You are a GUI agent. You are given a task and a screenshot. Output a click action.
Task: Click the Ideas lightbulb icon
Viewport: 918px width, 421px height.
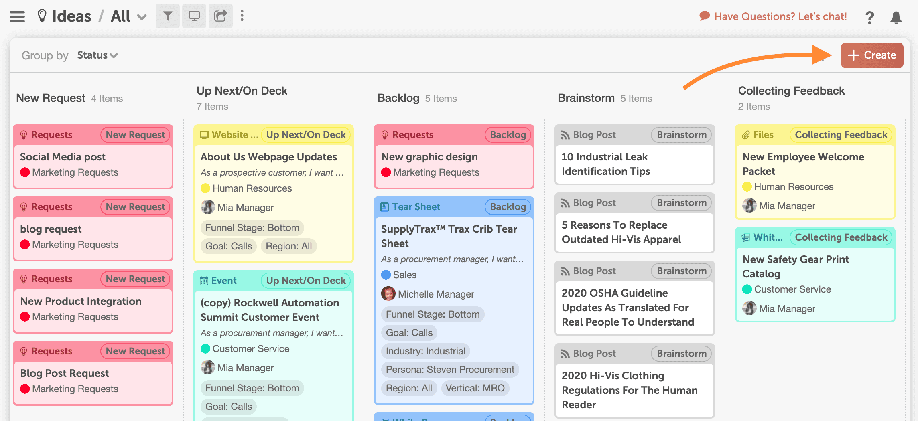[42, 16]
